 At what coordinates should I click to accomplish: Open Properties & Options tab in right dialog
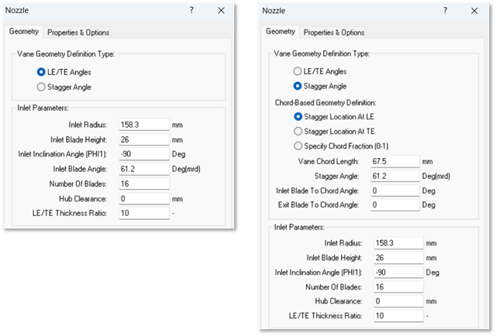tap(333, 33)
